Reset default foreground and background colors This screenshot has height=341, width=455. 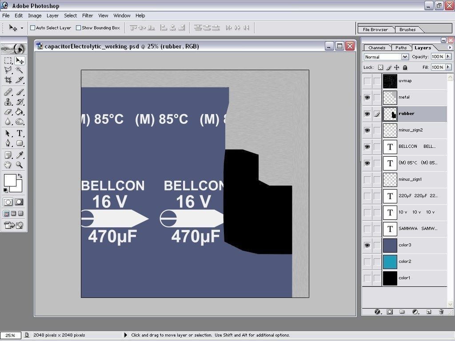5,190
